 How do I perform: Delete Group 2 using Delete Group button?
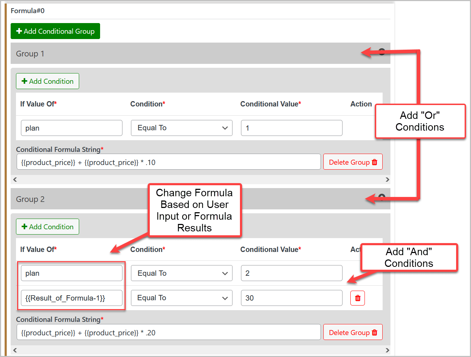(353, 333)
